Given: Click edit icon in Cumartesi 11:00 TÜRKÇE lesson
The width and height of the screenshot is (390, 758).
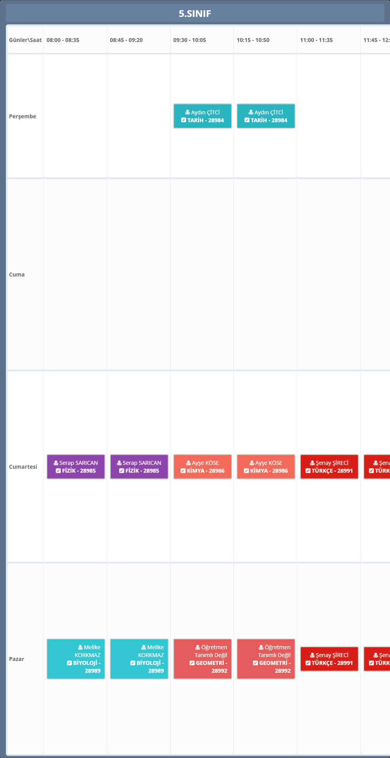Looking at the screenshot, I should pos(308,471).
